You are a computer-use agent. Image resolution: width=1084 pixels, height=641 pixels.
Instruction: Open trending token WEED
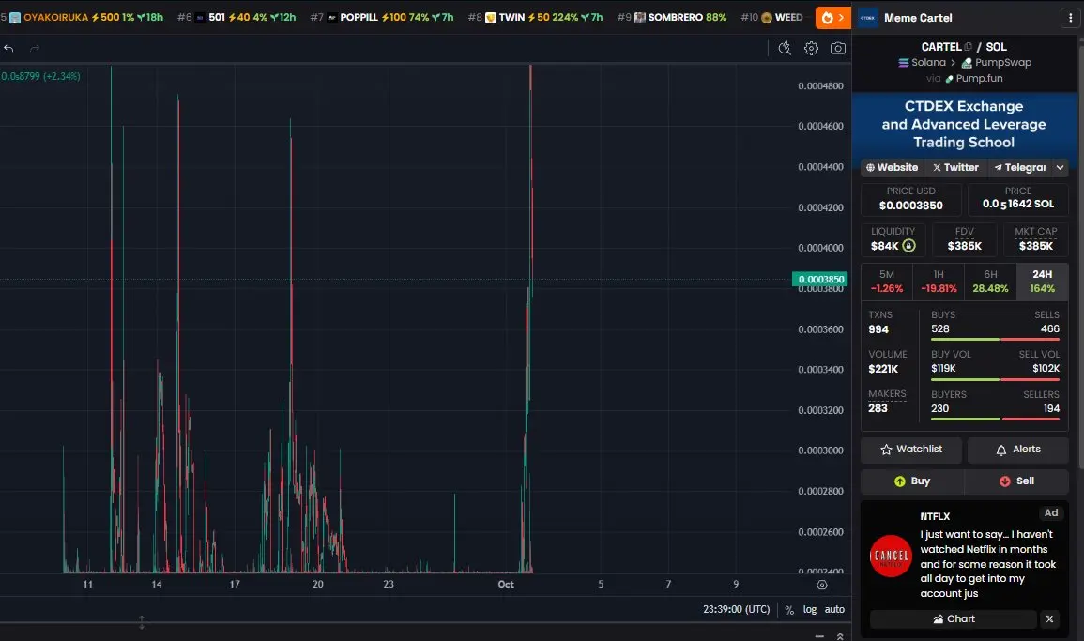click(x=772, y=17)
